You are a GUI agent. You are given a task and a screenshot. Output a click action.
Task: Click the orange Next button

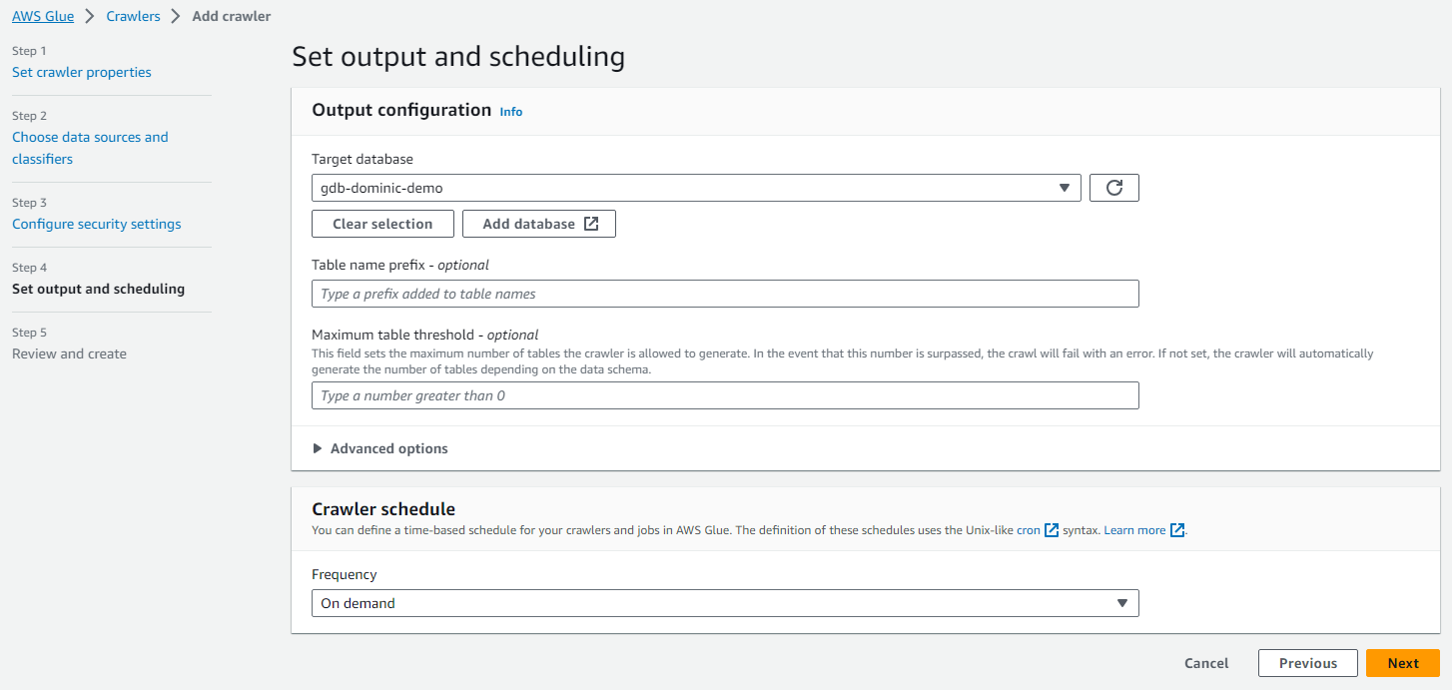pyautogui.click(x=1402, y=663)
